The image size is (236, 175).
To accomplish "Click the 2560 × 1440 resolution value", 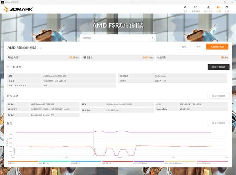I will coord(160,81).
